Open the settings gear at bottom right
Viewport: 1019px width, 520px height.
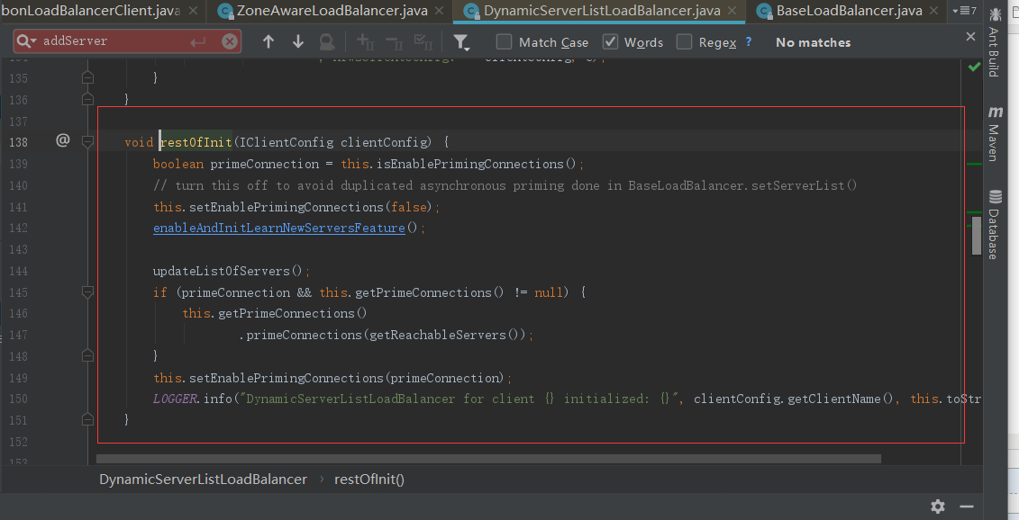coord(938,507)
